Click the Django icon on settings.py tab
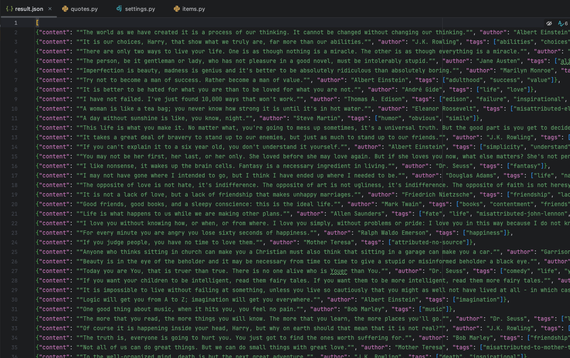 pos(119,9)
